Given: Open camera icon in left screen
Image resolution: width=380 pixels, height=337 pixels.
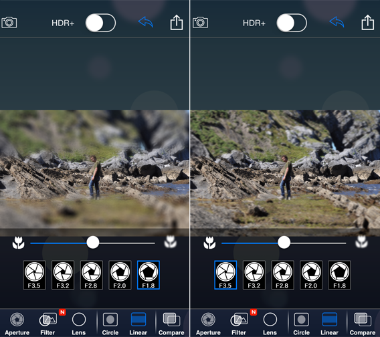Looking at the screenshot, I should 9,23.
